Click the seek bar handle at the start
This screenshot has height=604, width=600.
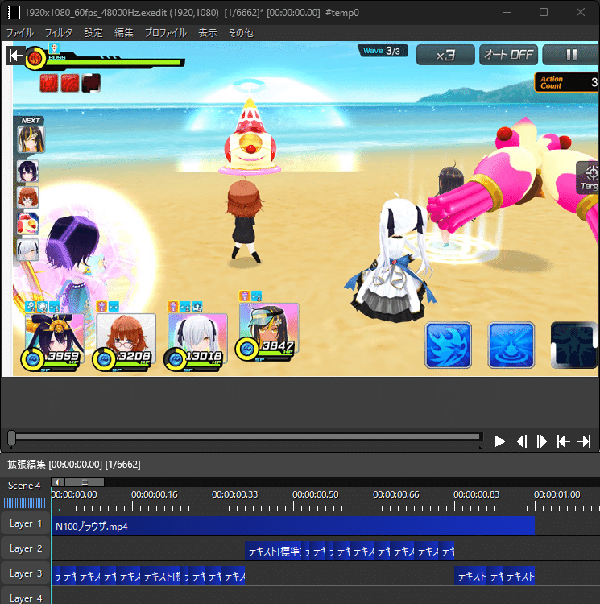(11, 437)
